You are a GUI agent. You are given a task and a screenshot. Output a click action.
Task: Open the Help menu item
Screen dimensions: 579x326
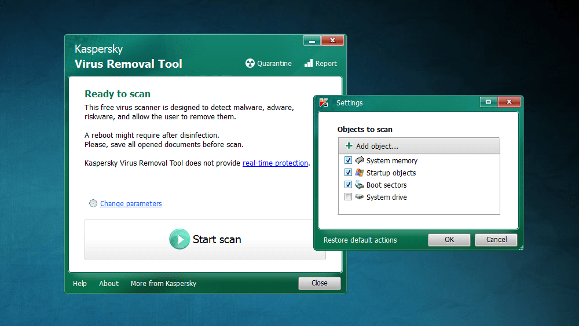tap(80, 284)
